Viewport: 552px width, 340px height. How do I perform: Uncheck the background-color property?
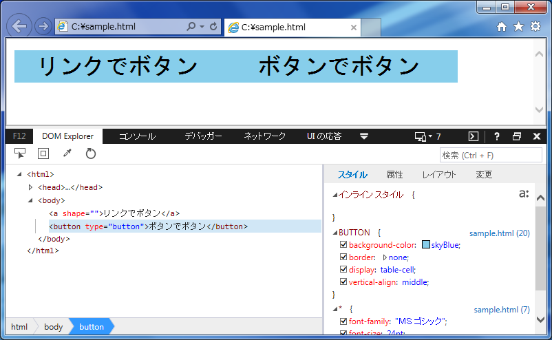click(343, 244)
